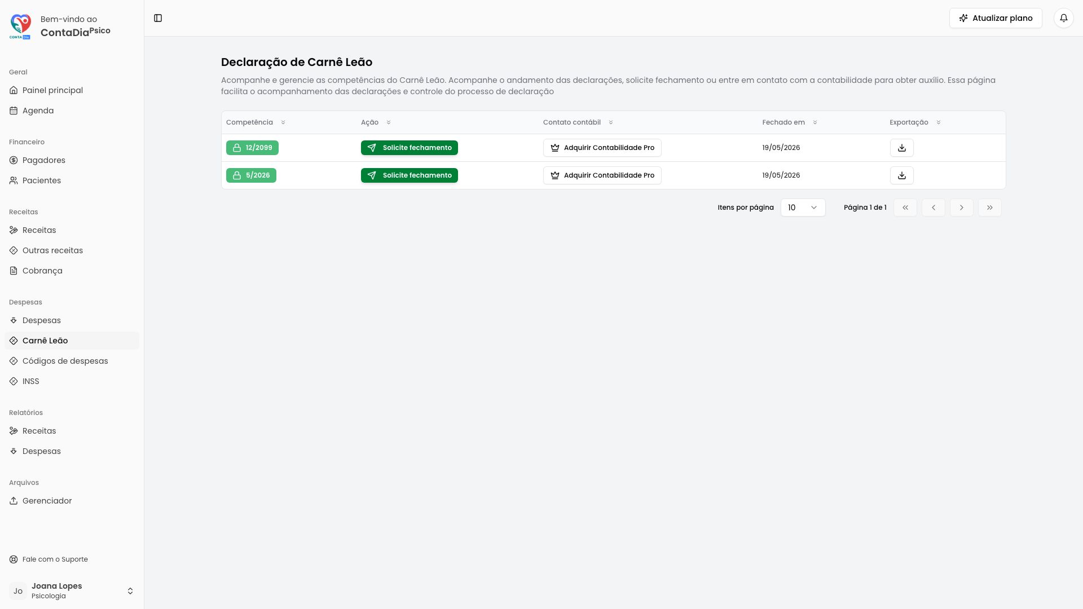Adquirir Contabilidade Pro in 12/2099 row

(x=602, y=148)
